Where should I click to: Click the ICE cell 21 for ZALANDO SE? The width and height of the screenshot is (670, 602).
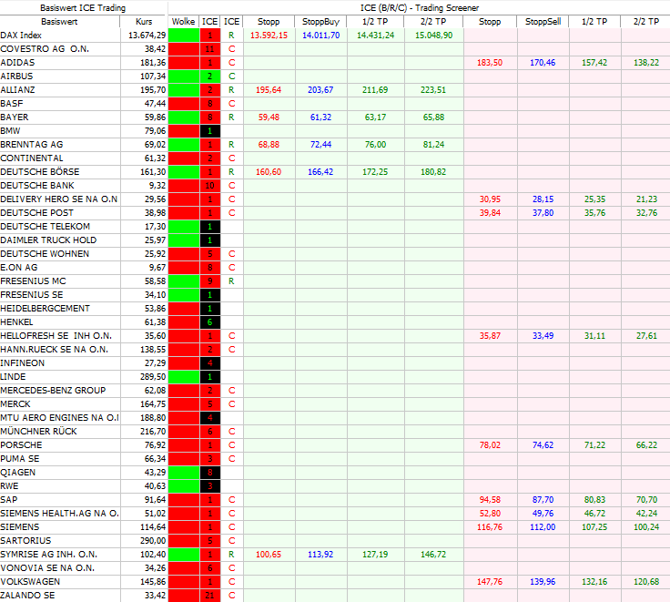(x=209, y=596)
